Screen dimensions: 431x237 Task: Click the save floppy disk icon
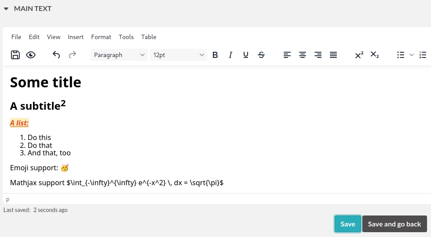coord(15,55)
